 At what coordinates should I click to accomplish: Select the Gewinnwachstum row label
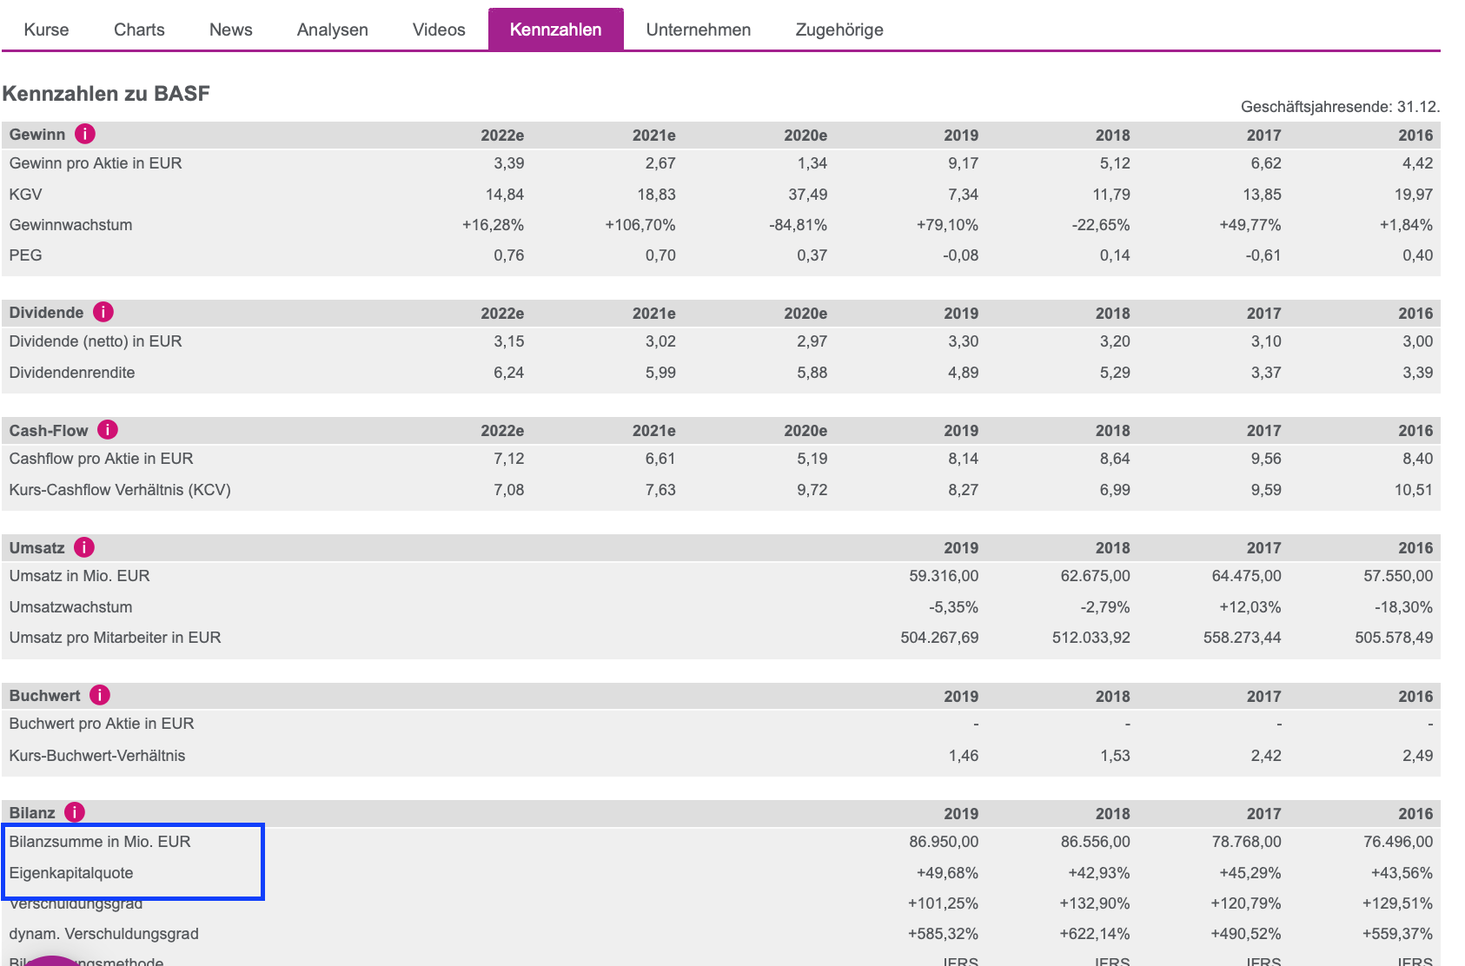pos(70,225)
